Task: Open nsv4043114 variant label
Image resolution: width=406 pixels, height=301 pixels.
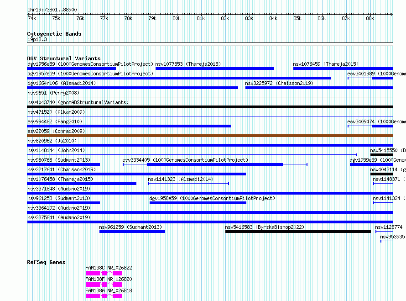Action: point(388,169)
